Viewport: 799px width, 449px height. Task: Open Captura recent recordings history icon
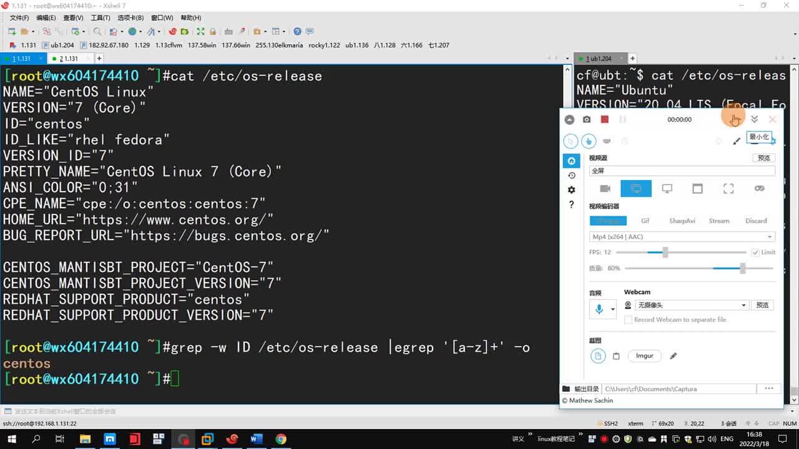[x=571, y=175]
